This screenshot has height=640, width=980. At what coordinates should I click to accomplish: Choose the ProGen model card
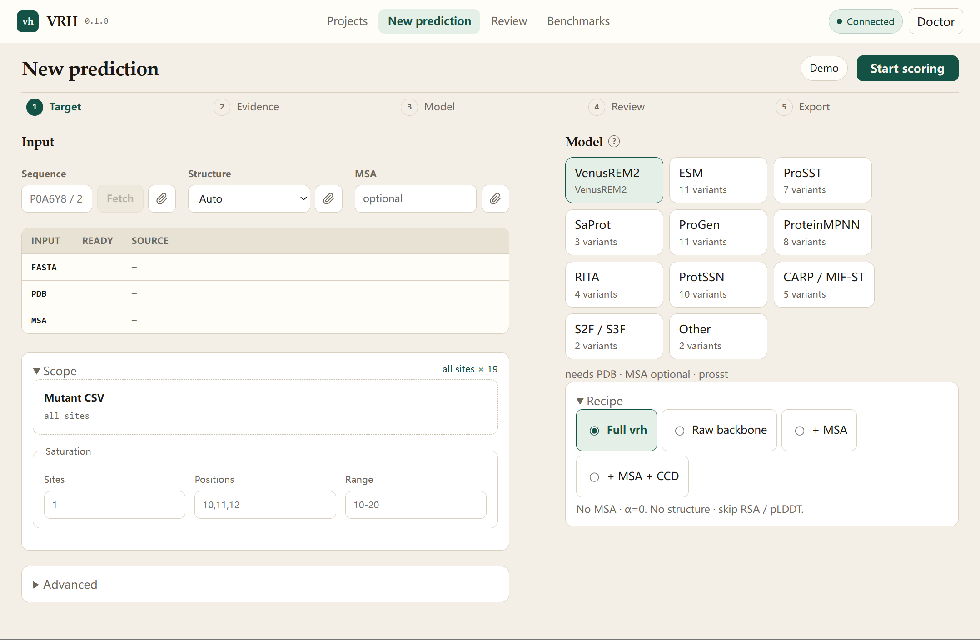pyautogui.click(x=718, y=232)
